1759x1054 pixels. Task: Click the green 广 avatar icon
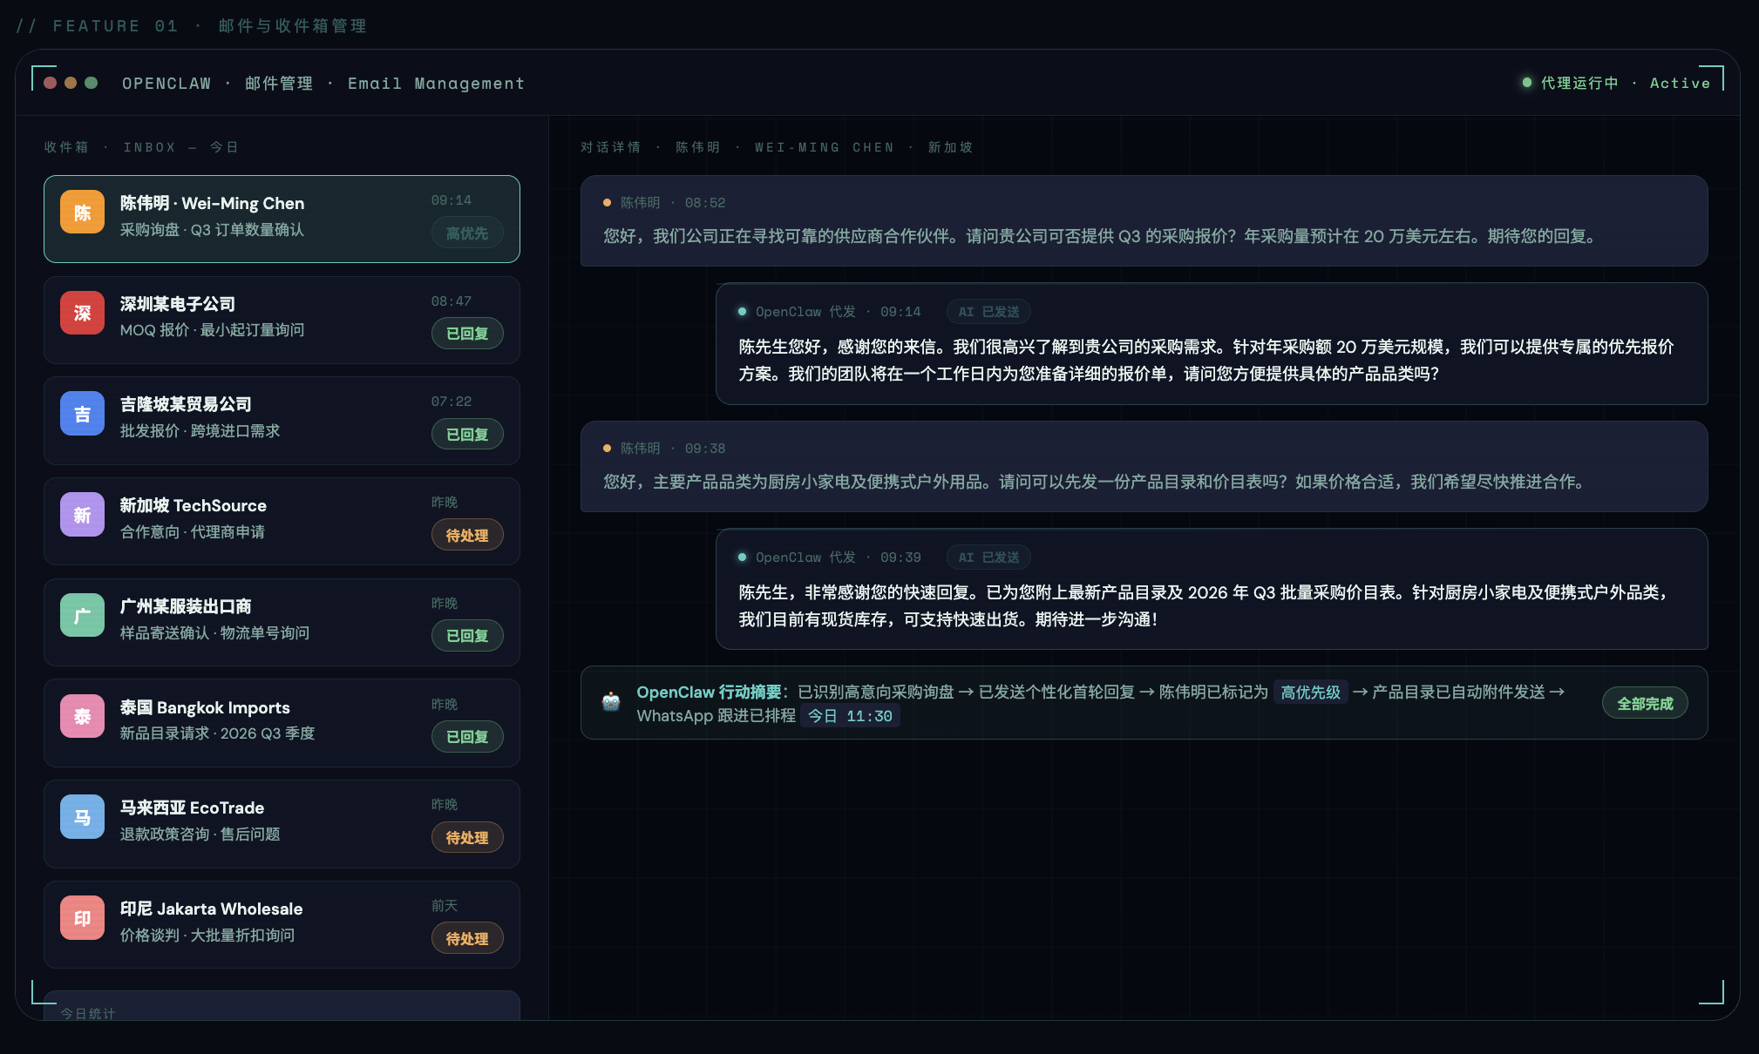click(x=82, y=616)
